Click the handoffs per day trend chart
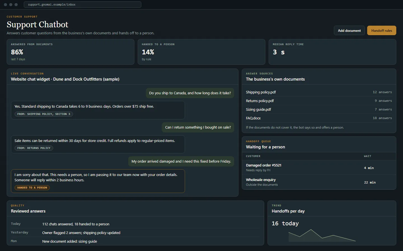Viewport: 403px width, 251px height. coord(322,235)
